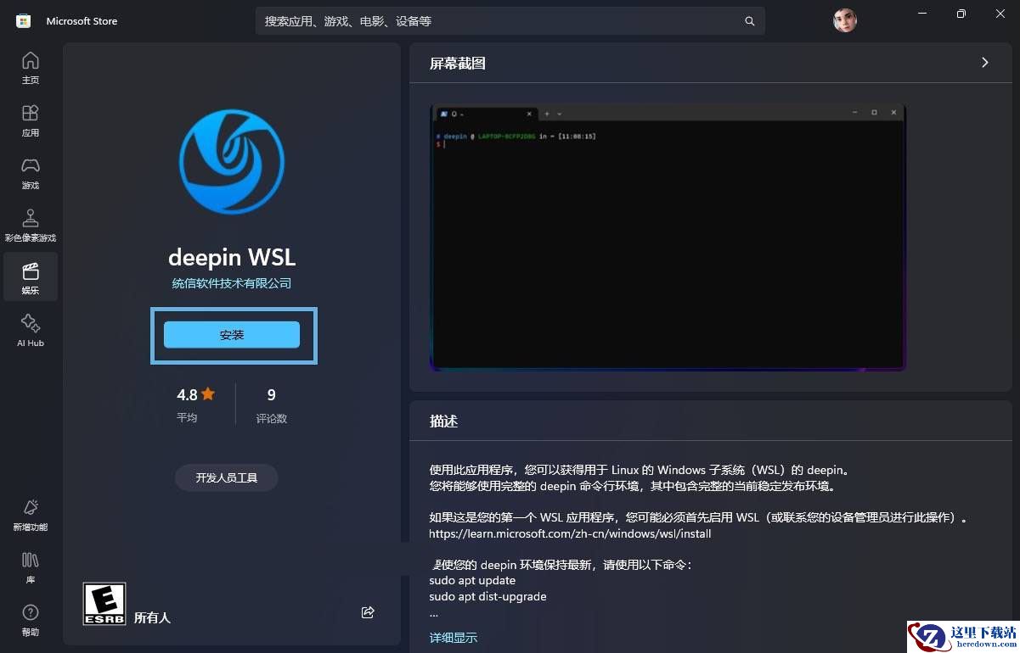1020x653 pixels.
Task: Focus the search box for apps and games
Action: (x=510, y=21)
